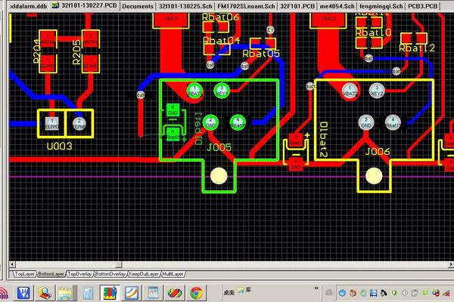This screenshot has width=454, height=302.
Task: Select the R205 designator label
Action: coord(76,52)
